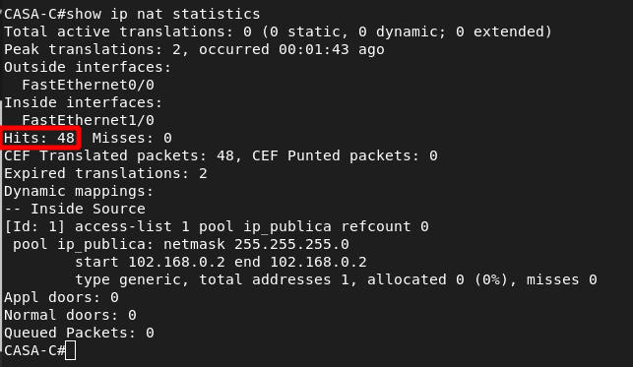Click the CEF Translated packets: 48 text

pyautogui.click(x=119, y=155)
